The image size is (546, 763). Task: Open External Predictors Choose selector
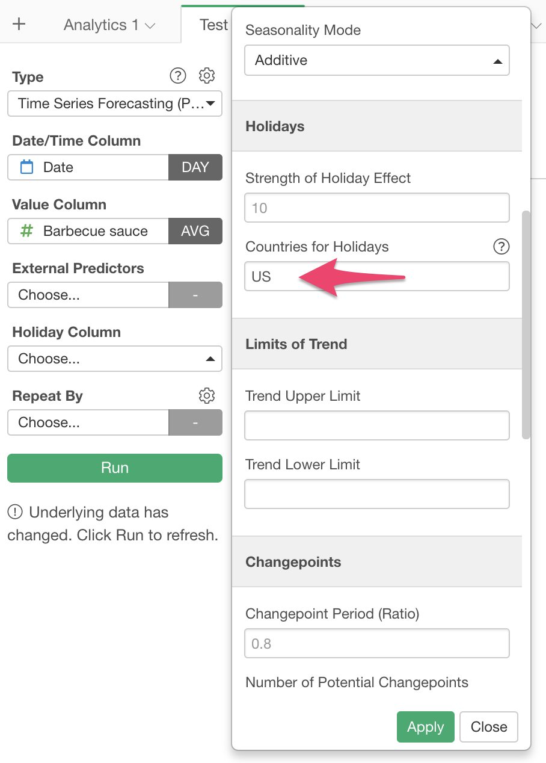(88, 295)
